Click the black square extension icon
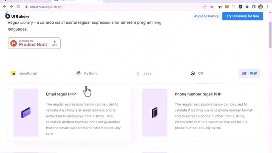Viewport: 272px width, 153px height. pos(241,7)
